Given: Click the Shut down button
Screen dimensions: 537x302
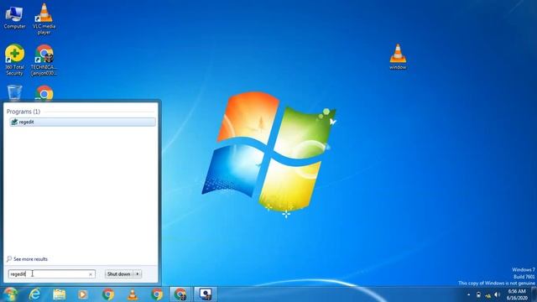Looking at the screenshot, I should 119,274.
